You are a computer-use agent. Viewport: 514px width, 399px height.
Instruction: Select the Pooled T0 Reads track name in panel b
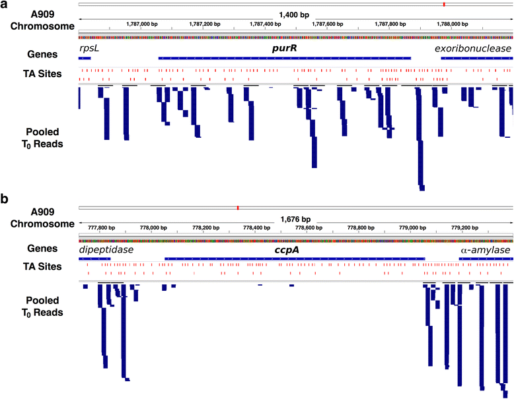coord(42,306)
